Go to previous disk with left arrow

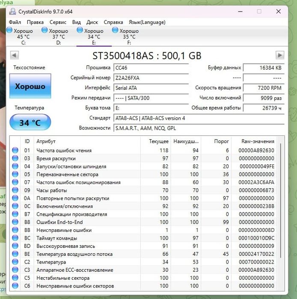14,55
